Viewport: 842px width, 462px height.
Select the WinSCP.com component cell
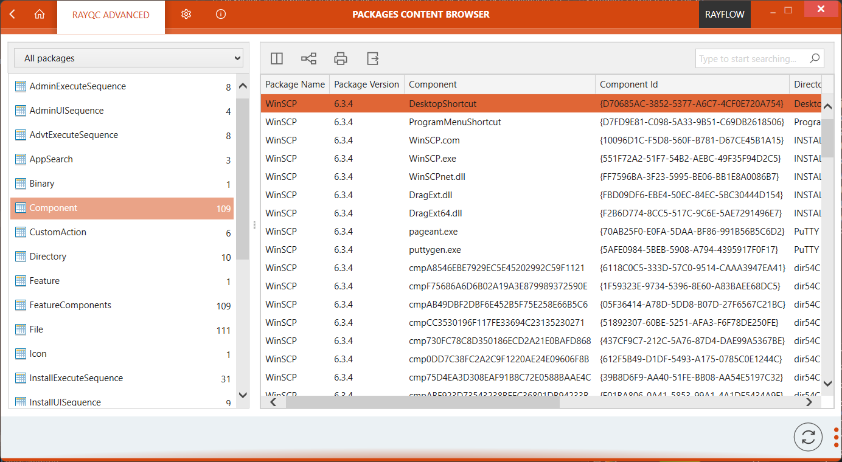tap(499, 140)
